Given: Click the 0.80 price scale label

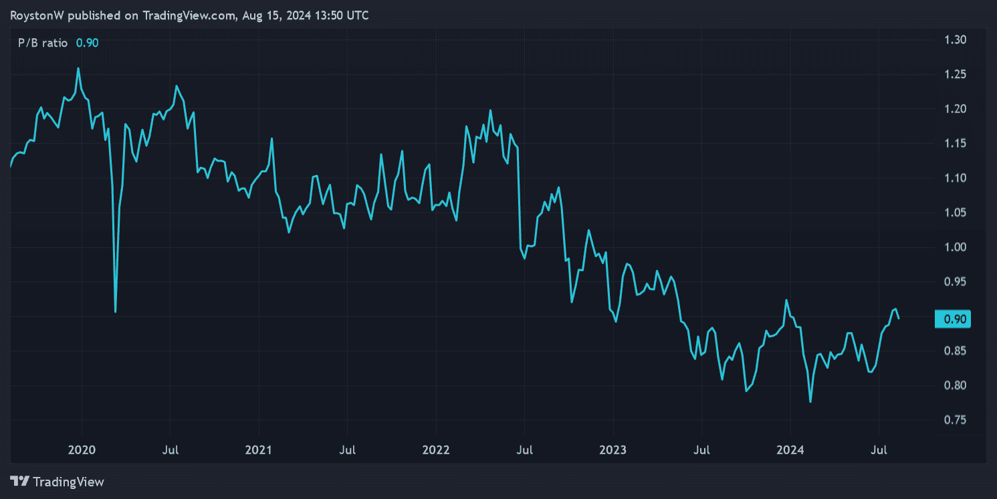Looking at the screenshot, I should pos(956,385).
